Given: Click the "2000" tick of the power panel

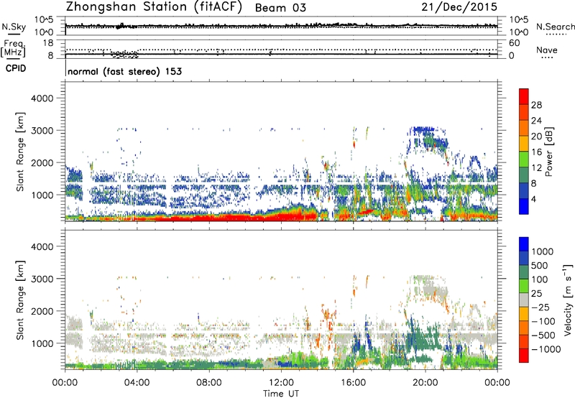Looking at the screenshot, I should 42,162.
